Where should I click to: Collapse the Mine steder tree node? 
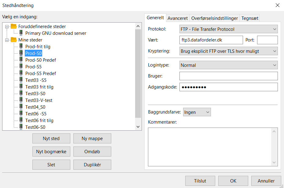[7, 40]
